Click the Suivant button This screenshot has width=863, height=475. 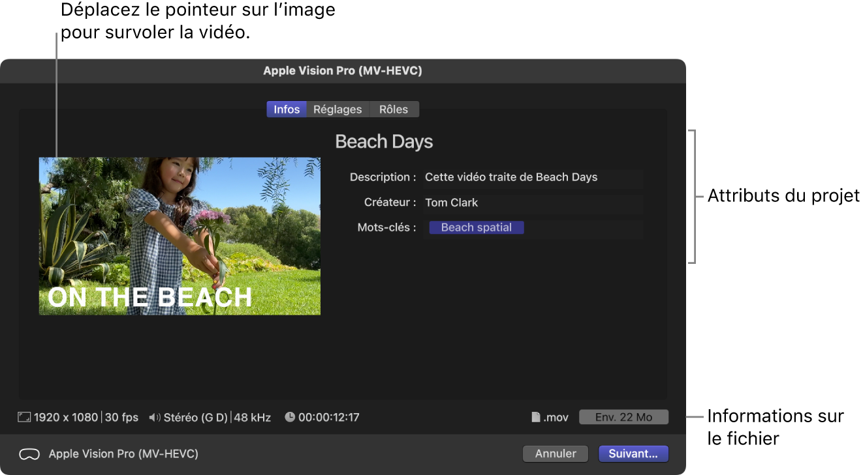[633, 453]
